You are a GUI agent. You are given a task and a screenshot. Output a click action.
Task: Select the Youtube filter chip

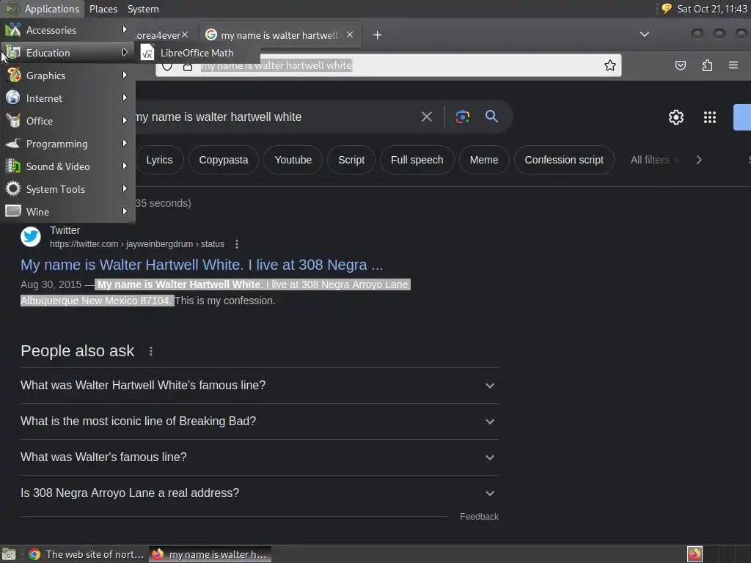click(x=293, y=160)
